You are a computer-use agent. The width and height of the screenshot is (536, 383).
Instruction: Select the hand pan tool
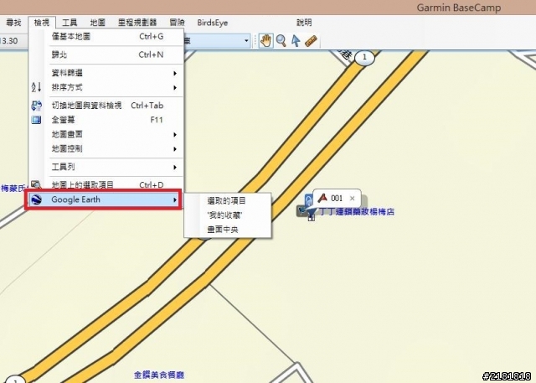coord(265,41)
